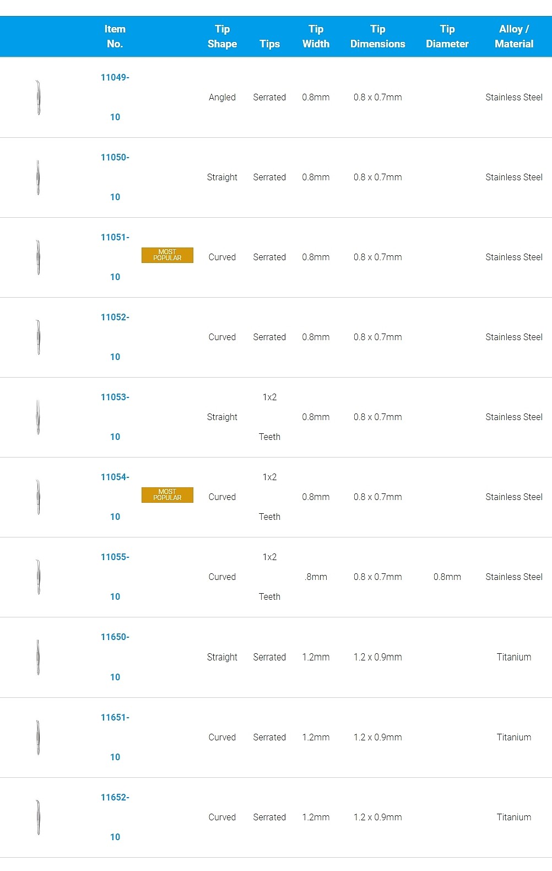Sort by the Tip Shape column header

click(222, 36)
